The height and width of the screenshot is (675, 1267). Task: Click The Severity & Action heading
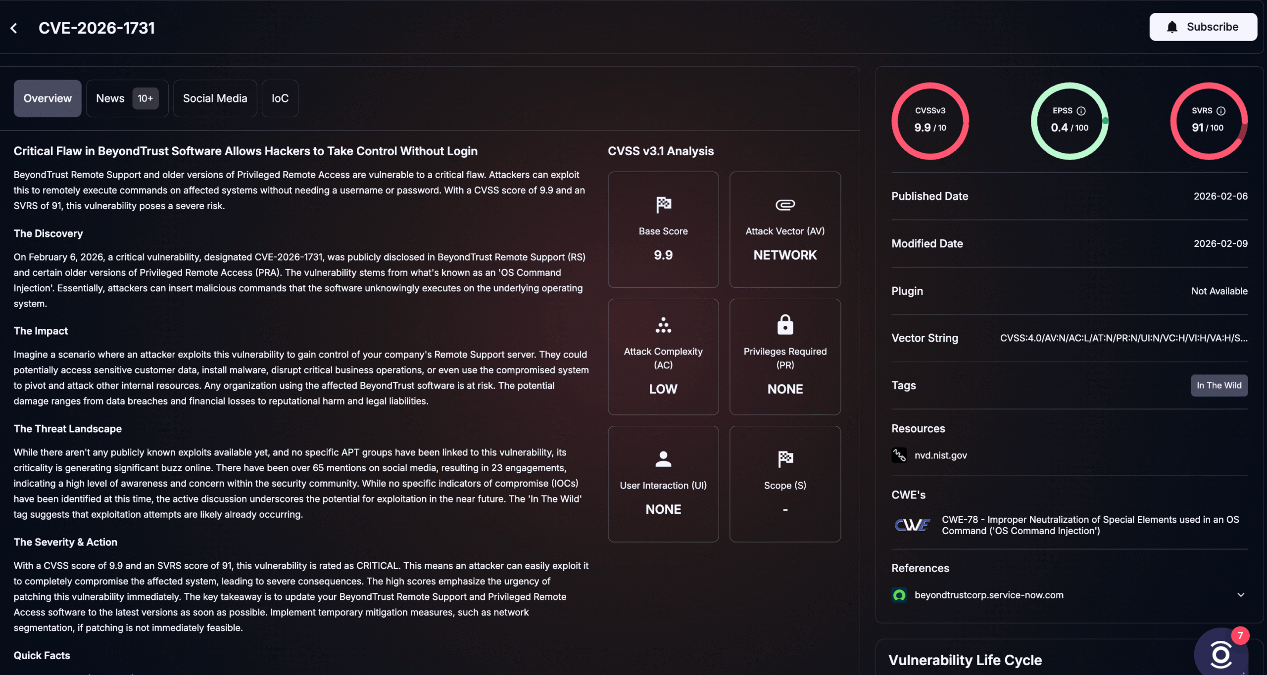[65, 542]
